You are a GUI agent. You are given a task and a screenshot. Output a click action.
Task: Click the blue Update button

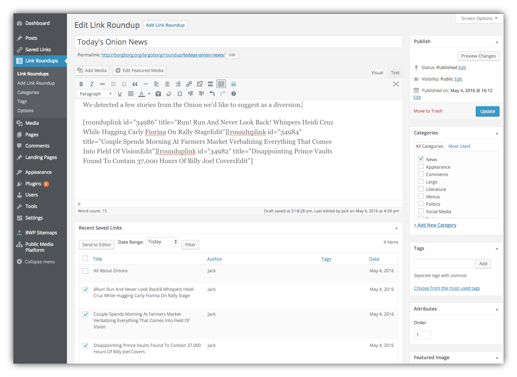487,111
